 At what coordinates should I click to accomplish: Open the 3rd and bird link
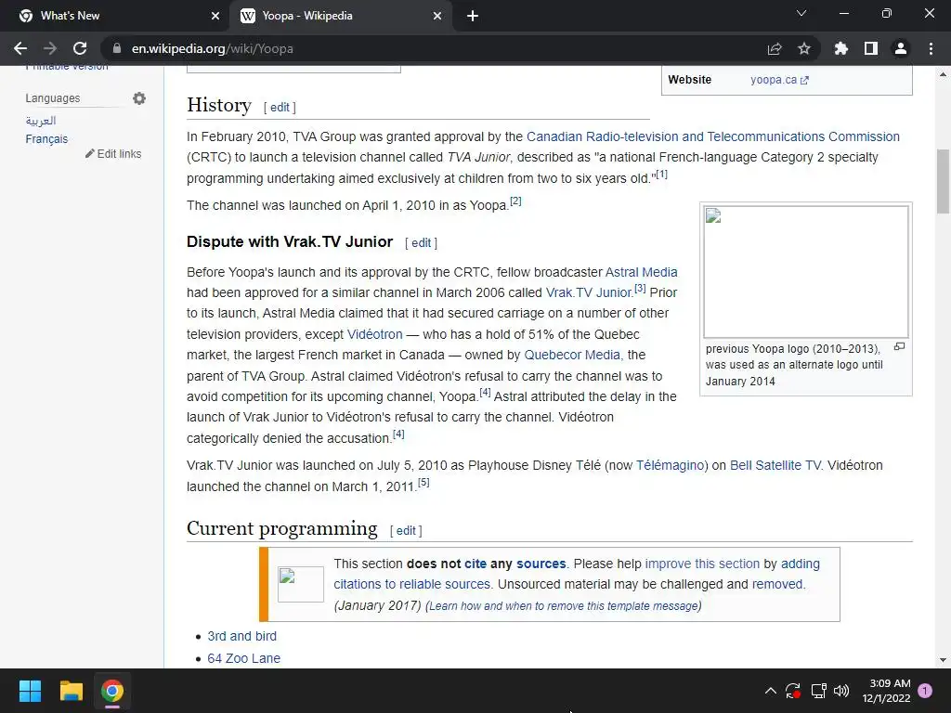tap(242, 636)
